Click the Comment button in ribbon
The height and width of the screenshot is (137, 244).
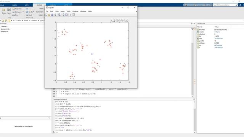point(40,12)
